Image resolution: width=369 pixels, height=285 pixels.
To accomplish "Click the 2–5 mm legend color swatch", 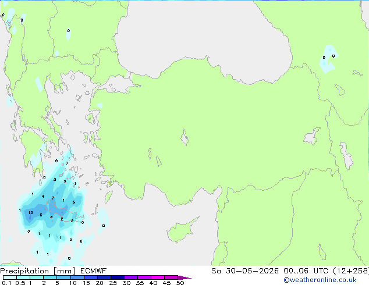I will (x=50, y=277).
